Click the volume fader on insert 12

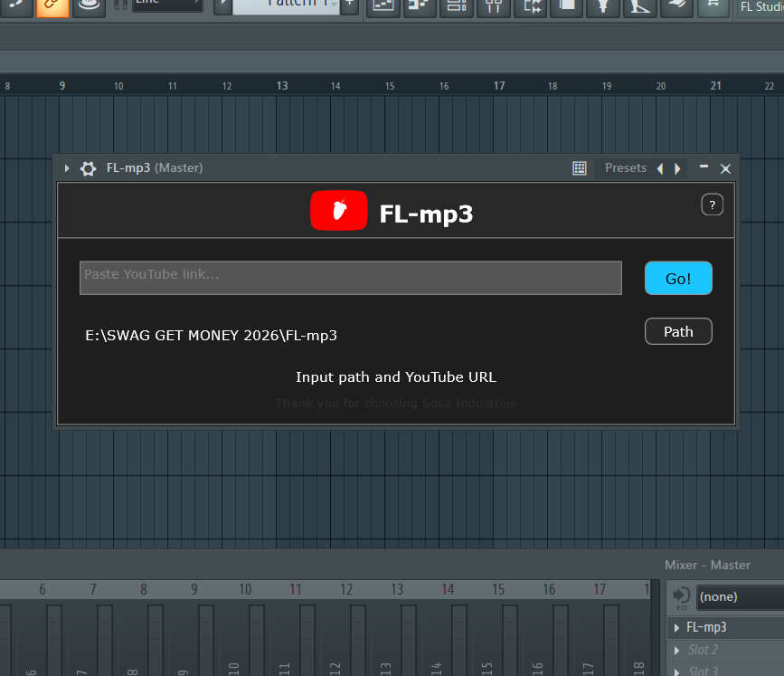click(358, 641)
